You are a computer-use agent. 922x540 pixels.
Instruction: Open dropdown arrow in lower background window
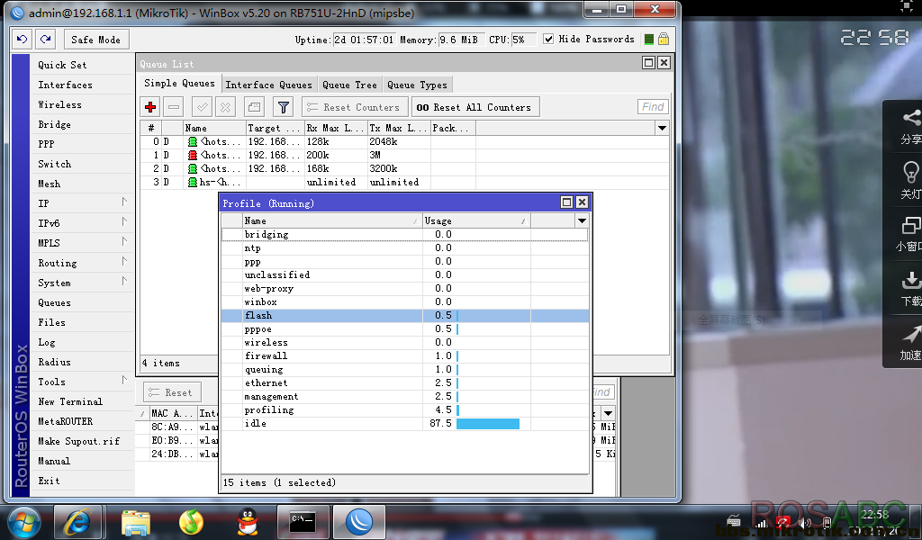pyautogui.click(x=608, y=413)
